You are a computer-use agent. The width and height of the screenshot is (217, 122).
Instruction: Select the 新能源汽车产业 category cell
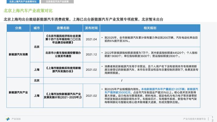[18, 93]
